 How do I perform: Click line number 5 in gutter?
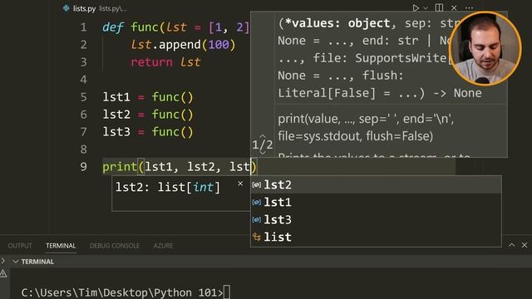83,97
